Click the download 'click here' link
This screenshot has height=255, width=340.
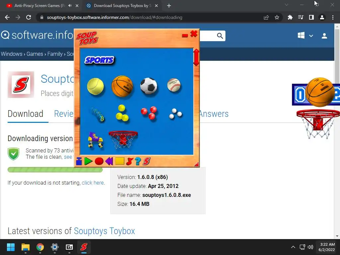coord(93,183)
